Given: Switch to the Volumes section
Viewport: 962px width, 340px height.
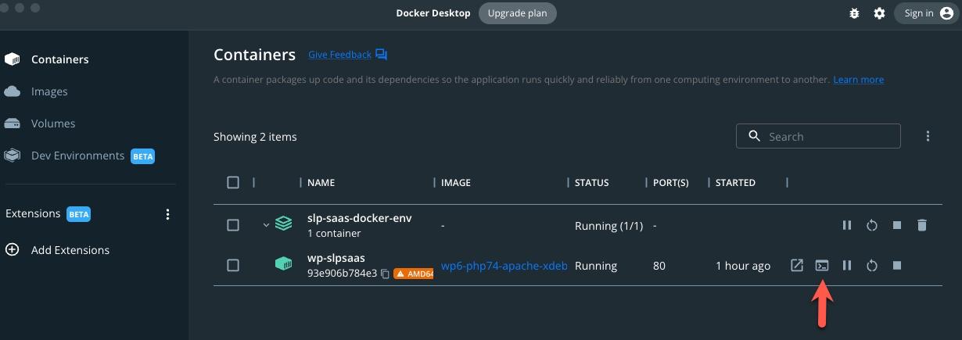Looking at the screenshot, I should click(53, 123).
